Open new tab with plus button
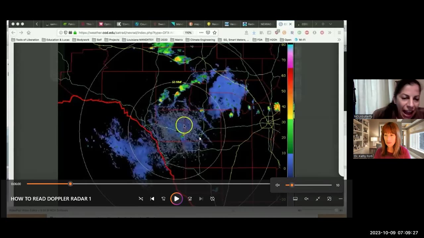Screen dimensions: 424x238 click(323, 24)
